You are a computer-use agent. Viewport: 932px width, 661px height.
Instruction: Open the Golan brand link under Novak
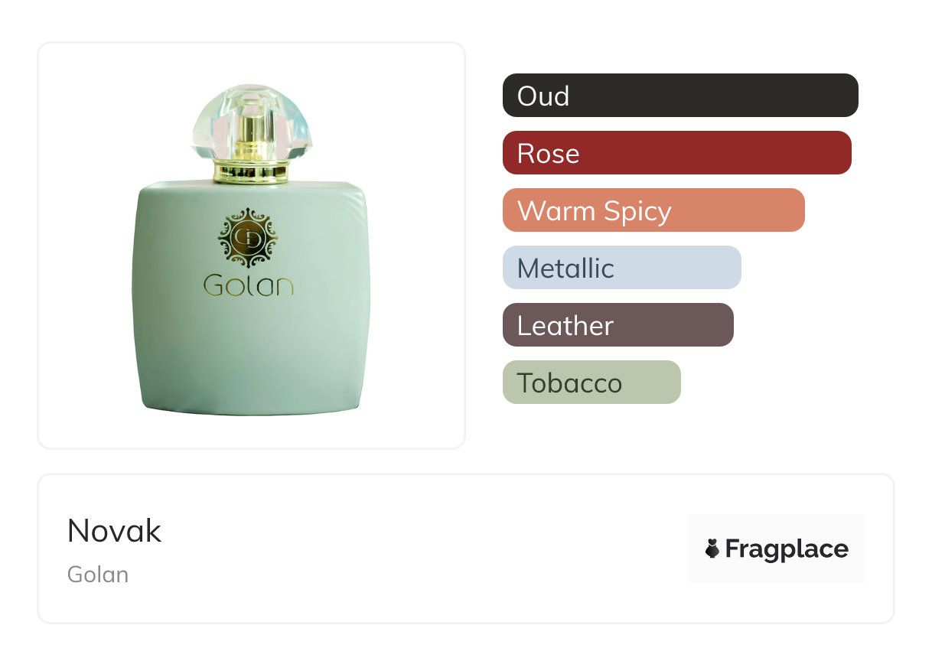coord(98,575)
